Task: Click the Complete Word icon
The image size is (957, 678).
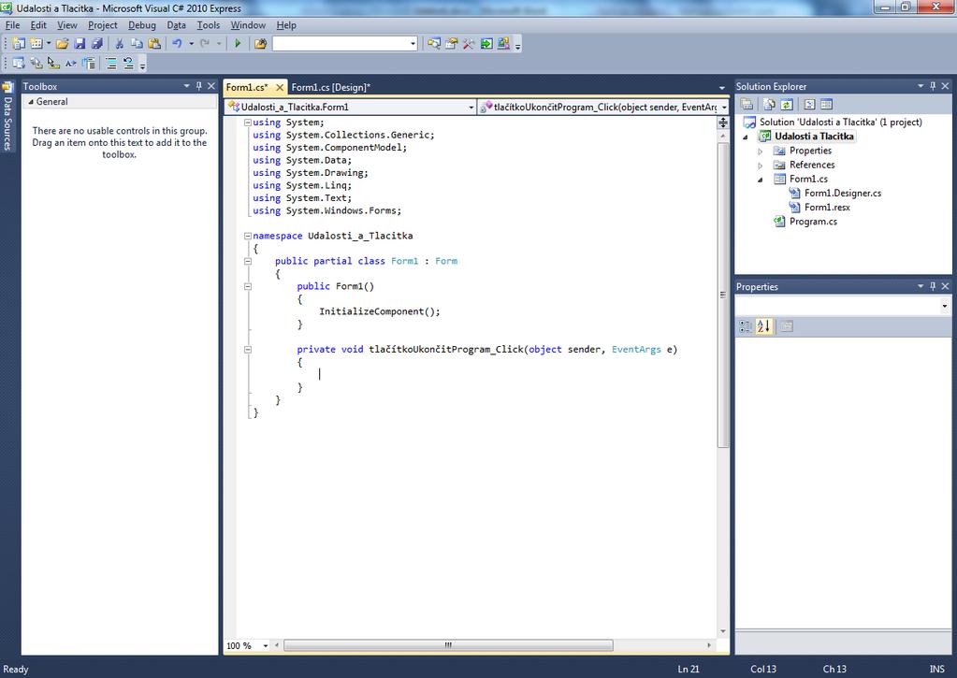Action: pyautogui.click(x=71, y=63)
